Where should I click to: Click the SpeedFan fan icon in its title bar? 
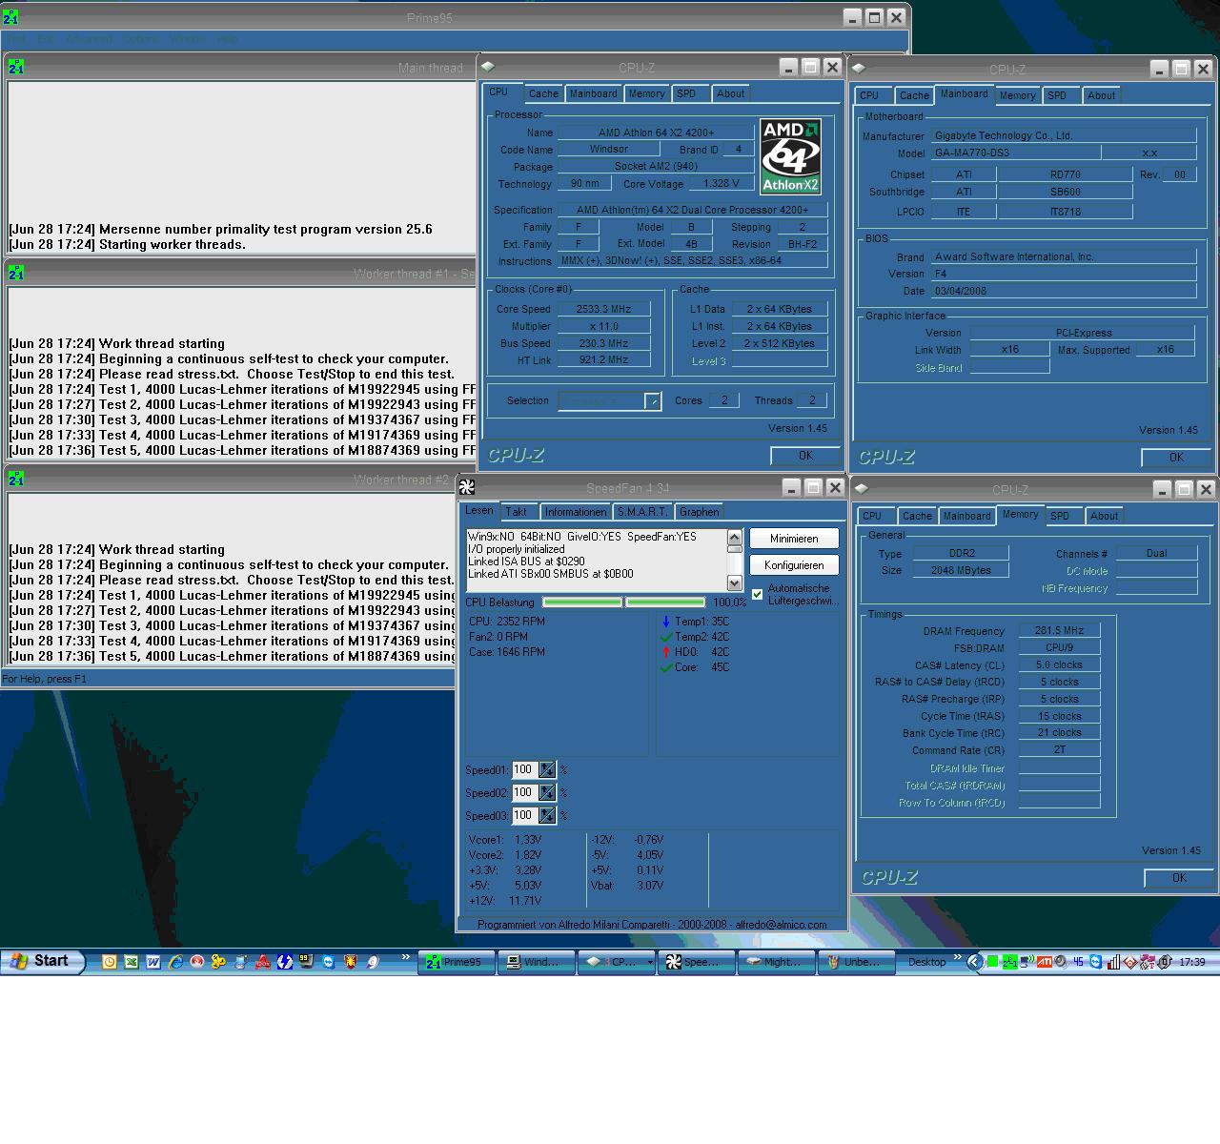coord(467,487)
